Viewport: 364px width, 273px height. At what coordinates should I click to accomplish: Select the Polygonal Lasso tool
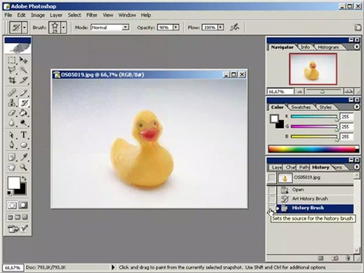[x=12, y=70]
